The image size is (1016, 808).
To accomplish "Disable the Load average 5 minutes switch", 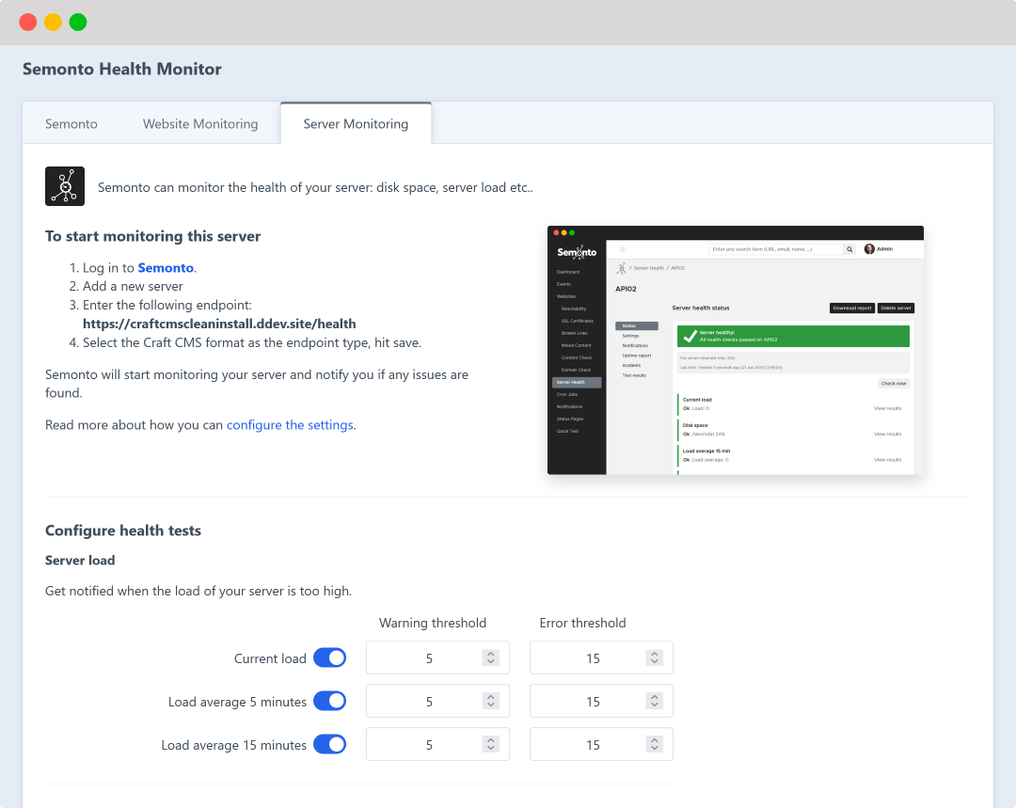I will [x=330, y=701].
